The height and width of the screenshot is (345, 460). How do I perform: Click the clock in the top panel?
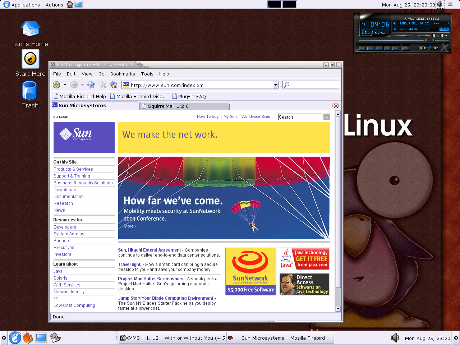[x=408, y=5]
